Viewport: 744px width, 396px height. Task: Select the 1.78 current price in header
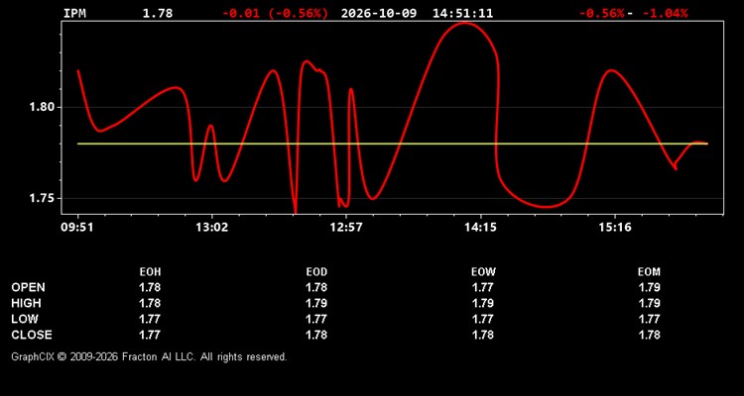[x=158, y=13]
